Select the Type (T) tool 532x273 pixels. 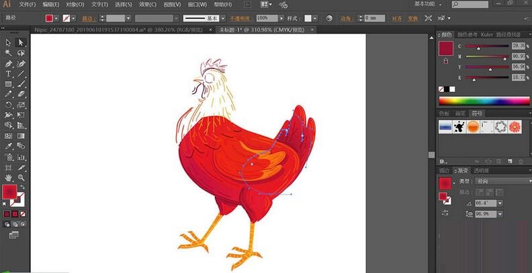tap(8, 74)
